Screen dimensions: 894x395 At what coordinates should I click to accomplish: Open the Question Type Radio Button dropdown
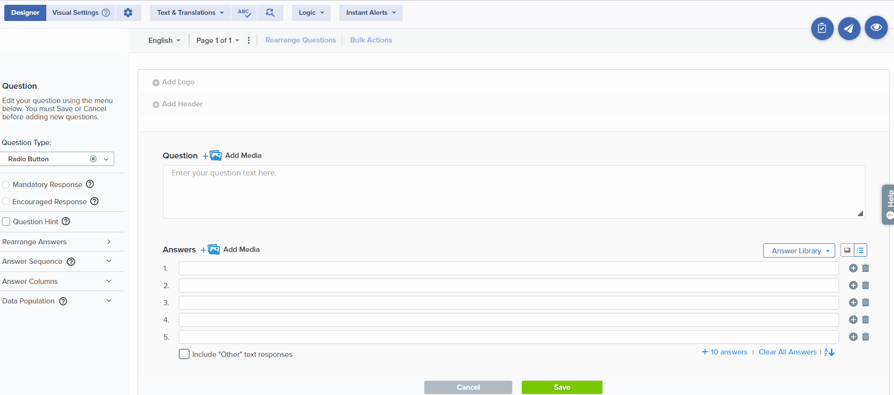tap(57, 159)
